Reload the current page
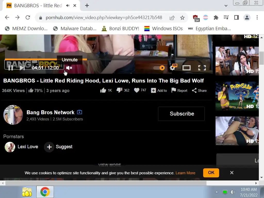The width and height of the screenshot is (264, 198). pyautogui.click(x=28, y=17)
